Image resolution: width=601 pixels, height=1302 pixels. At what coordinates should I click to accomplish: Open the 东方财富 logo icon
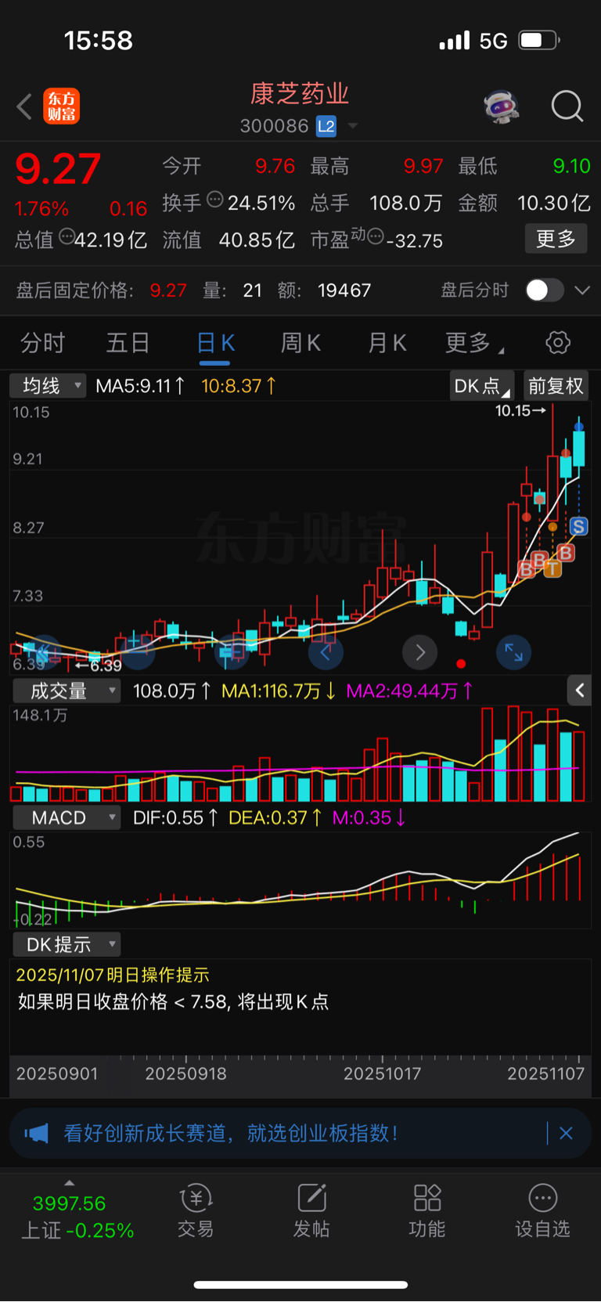click(62, 106)
